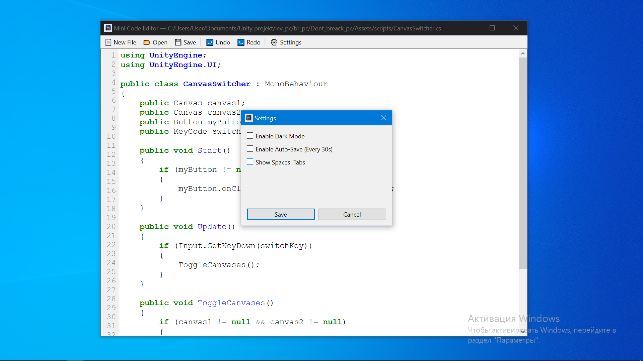This screenshot has height=361, width=643.
Task: Enable Dark Mode checkbox
Action: click(x=250, y=136)
